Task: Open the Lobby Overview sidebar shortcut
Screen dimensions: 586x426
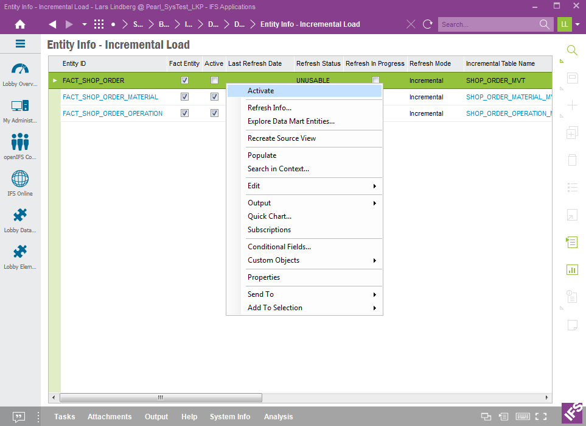Action: tap(20, 74)
